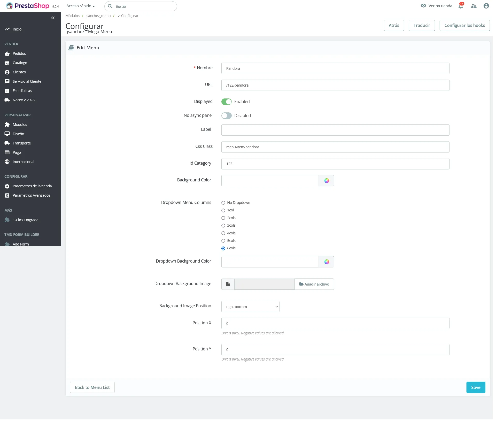Click the Pago credit card icon
Screen dimensions: 496x422
pyautogui.click(x=7, y=152)
